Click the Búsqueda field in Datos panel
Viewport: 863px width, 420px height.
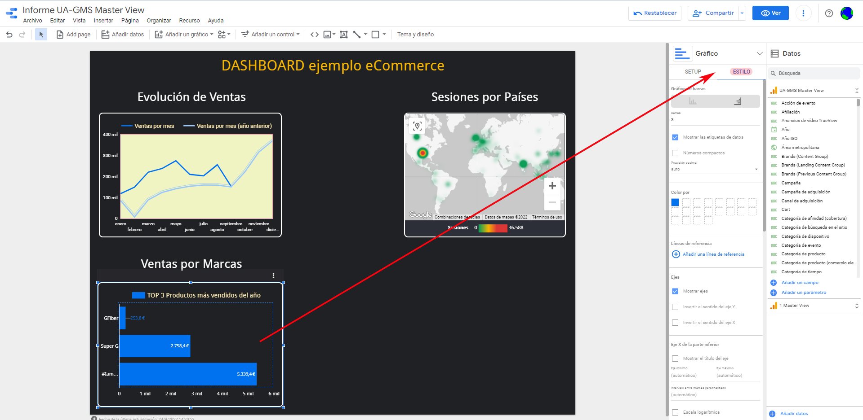click(814, 73)
